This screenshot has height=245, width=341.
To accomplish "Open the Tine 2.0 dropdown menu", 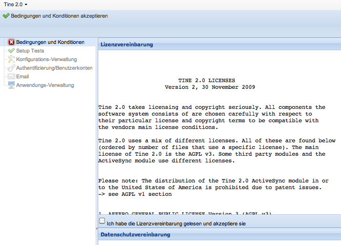I will tap(15, 4).
